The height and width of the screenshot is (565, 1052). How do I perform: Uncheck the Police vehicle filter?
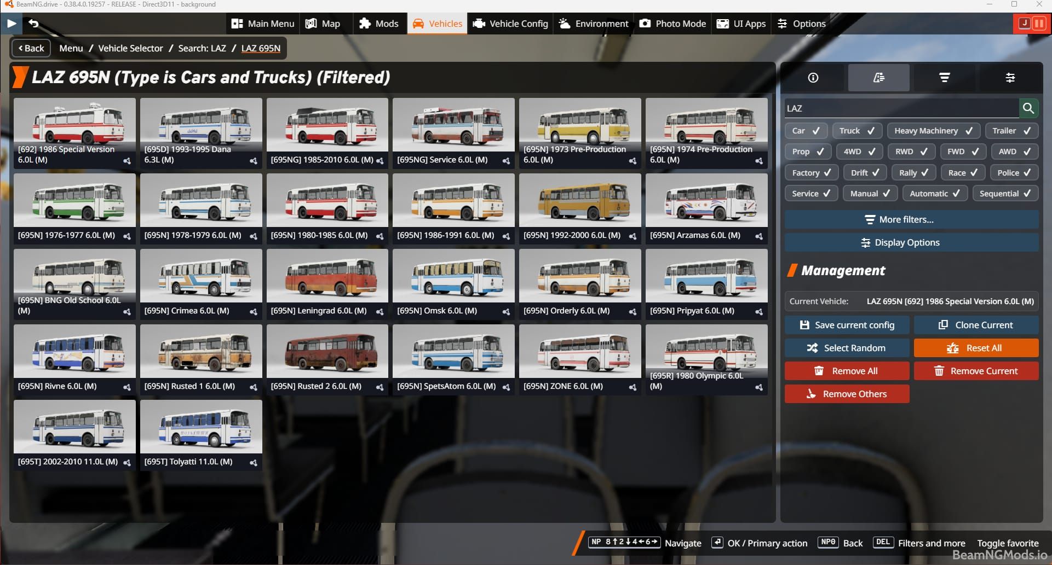(1014, 172)
